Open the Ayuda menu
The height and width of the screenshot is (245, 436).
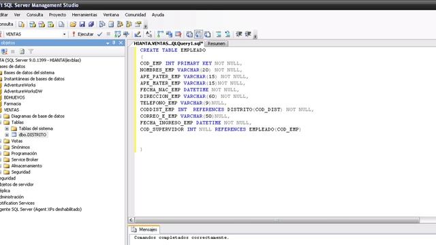point(158,15)
